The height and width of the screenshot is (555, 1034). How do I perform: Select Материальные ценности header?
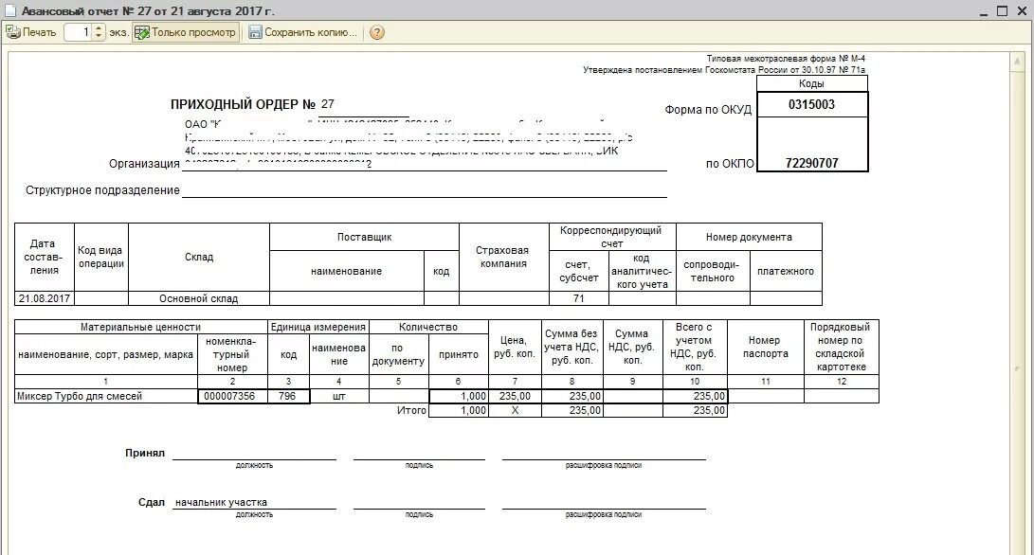pos(140,327)
